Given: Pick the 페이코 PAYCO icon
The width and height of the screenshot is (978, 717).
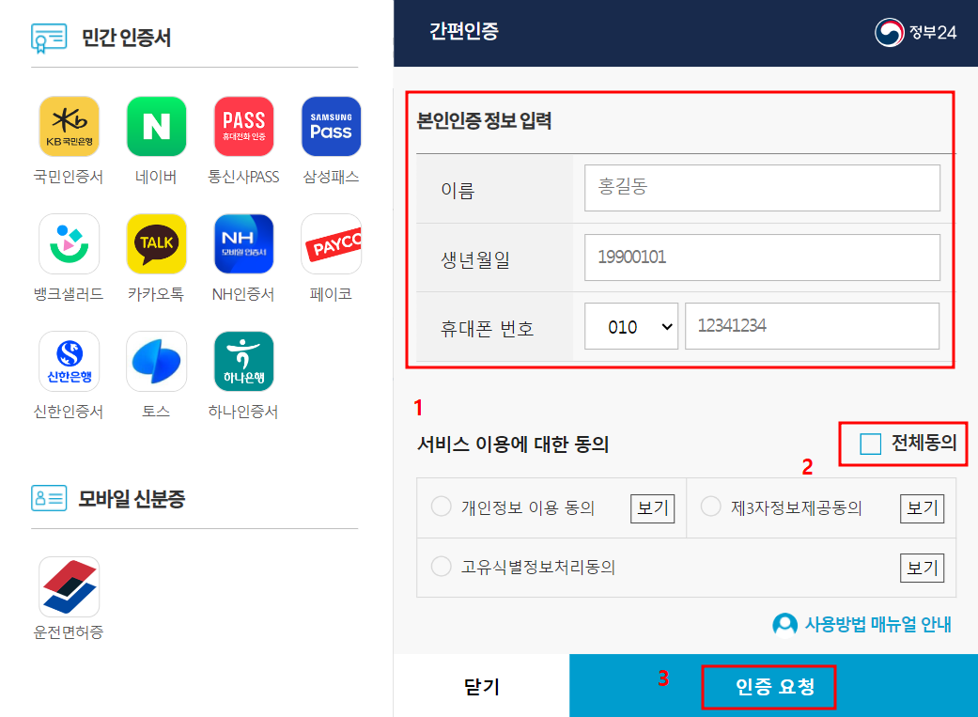Looking at the screenshot, I should 332,244.
